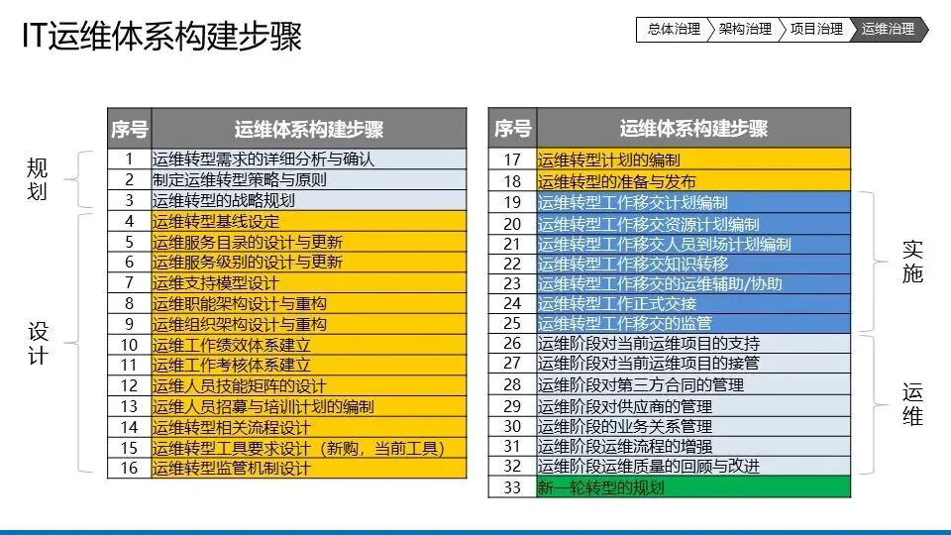951x535 pixels.
Task: Select the highlighted 运维治理 breadcrumb step
Action: pyautogui.click(x=888, y=29)
